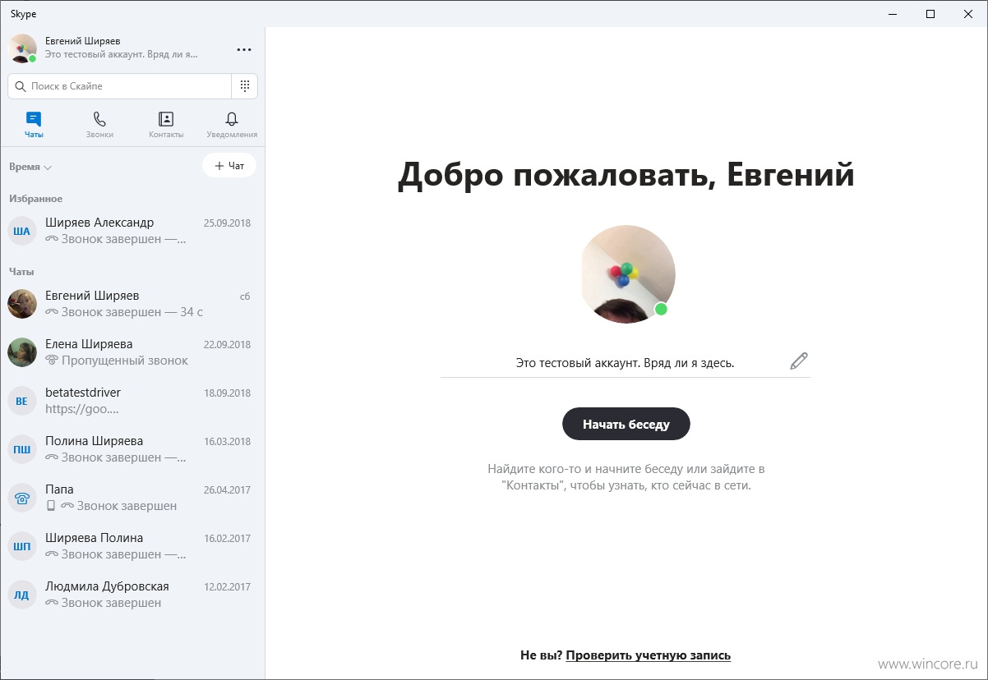The image size is (988, 680).
Task: Click the date 12.02.2017
Action: tap(227, 587)
